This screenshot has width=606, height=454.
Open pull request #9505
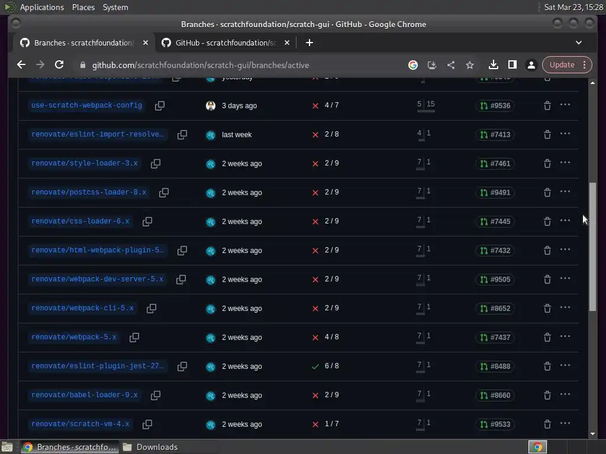[495, 279]
